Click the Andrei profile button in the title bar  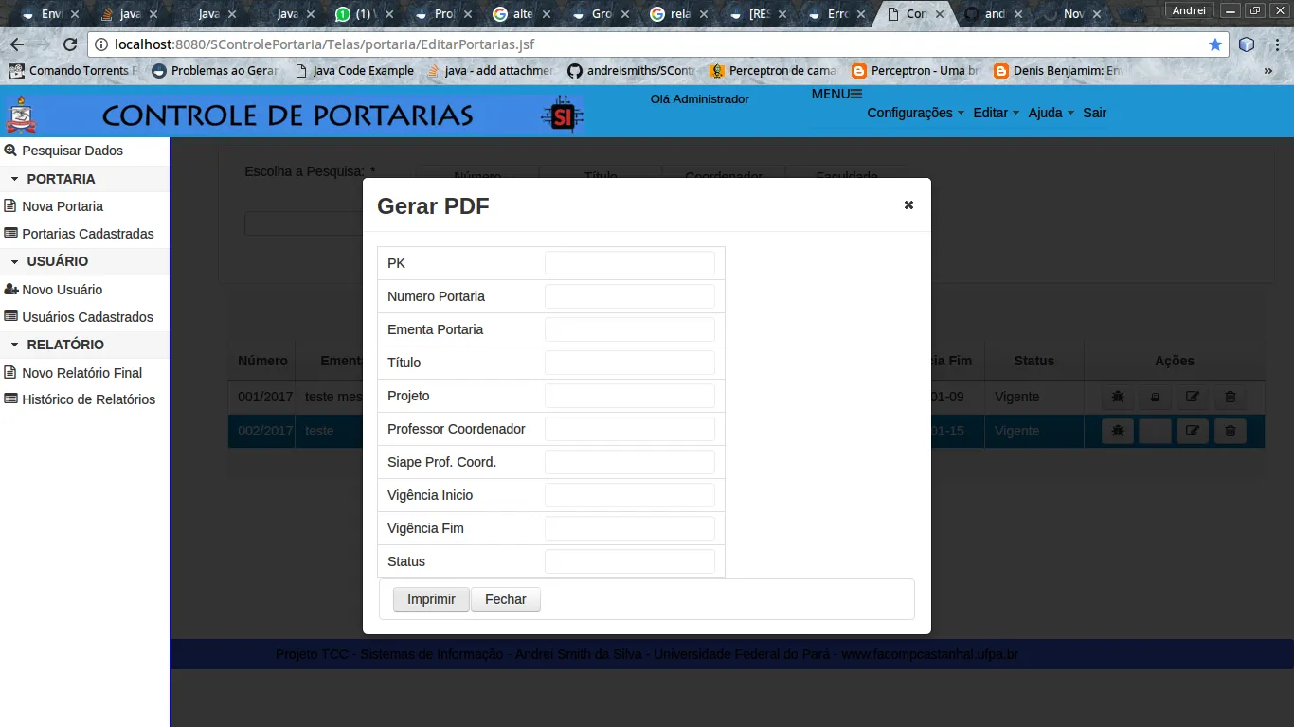tap(1189, 10)
